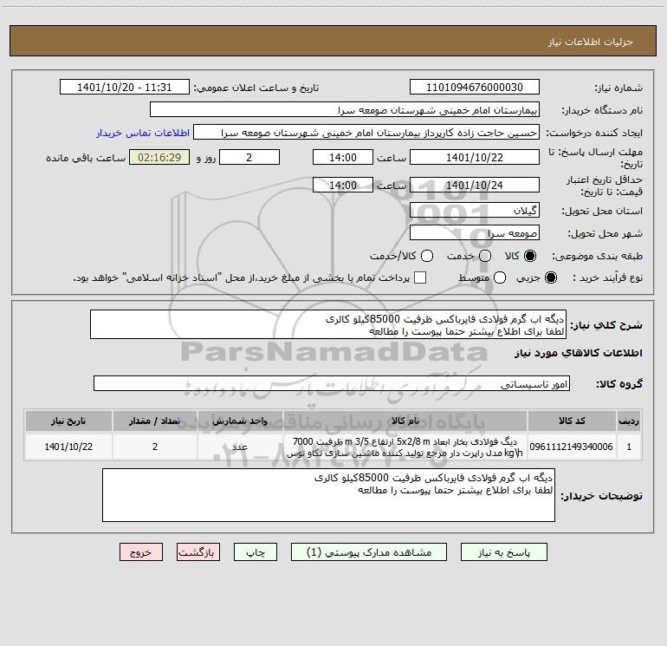Open مشاهده مدارک پیوستی (1) button
The height and width of the screenshot is (646, 667).
tap(368, 551)
